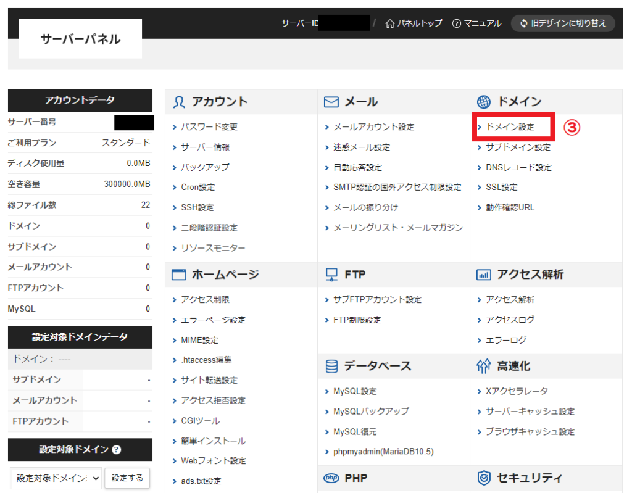This screenshot has height=493, width=632.
Task: Open the マニュアル header link
Action: (476, 23)
